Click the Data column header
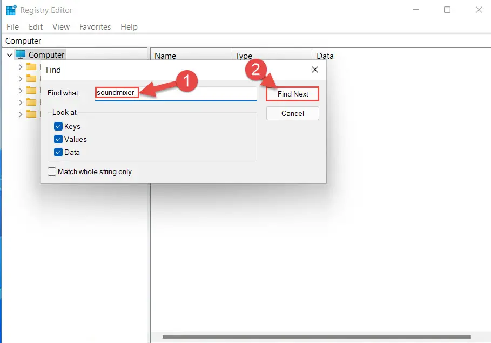Viewport: 491px width, 343px height. 402,56
